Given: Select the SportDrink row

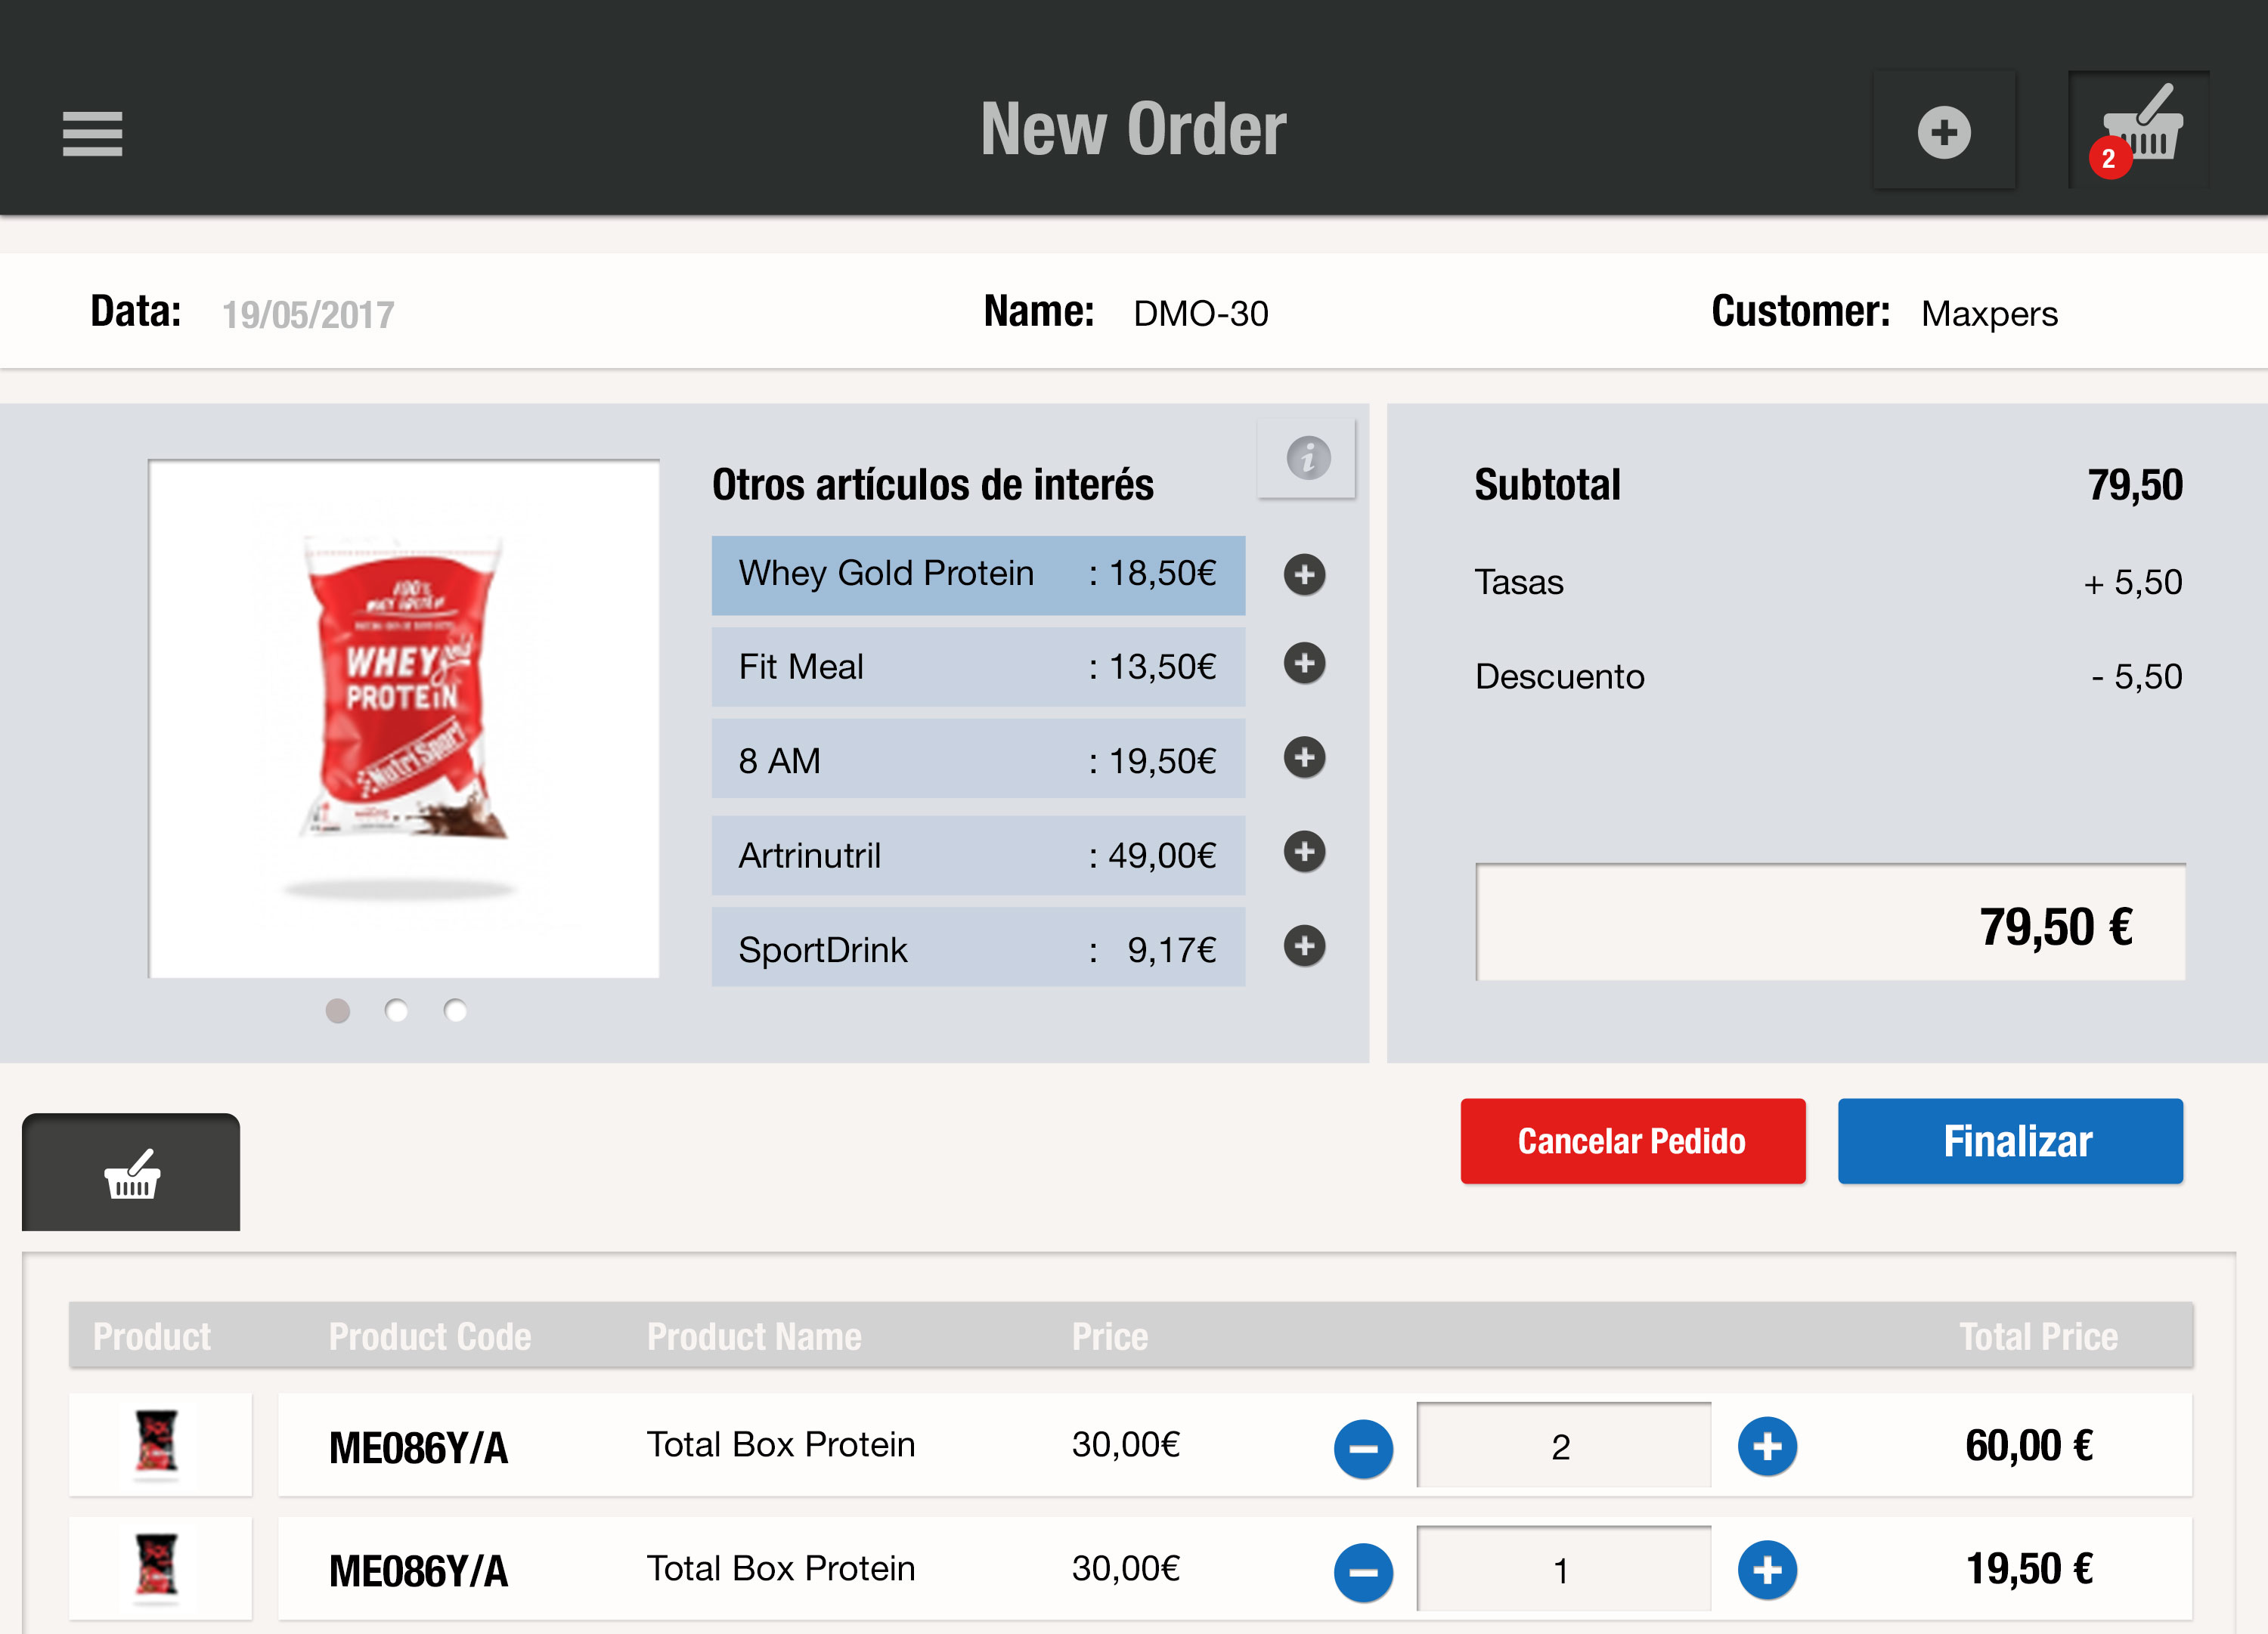Looking at the screenshot, I should [x=978, y=947].
